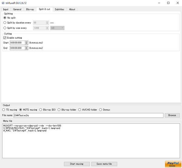The height and width of the screenshot is (168, 182).
Task: Click the Start muxing button
Action: pyautogui.click(x=77, y=164)
